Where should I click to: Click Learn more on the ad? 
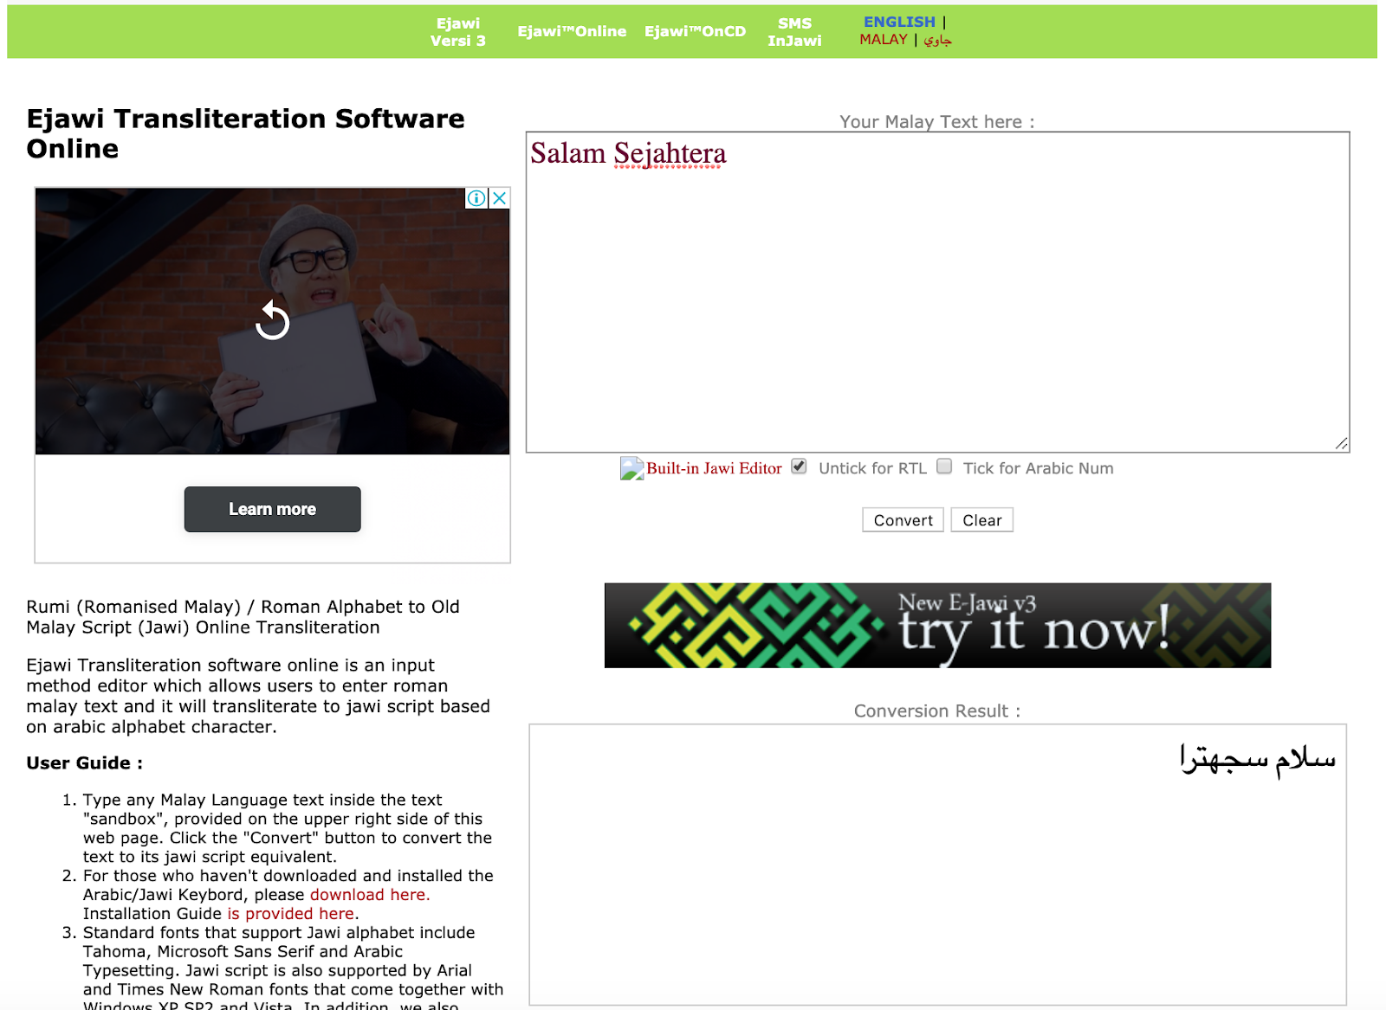(x=272, y=509)
